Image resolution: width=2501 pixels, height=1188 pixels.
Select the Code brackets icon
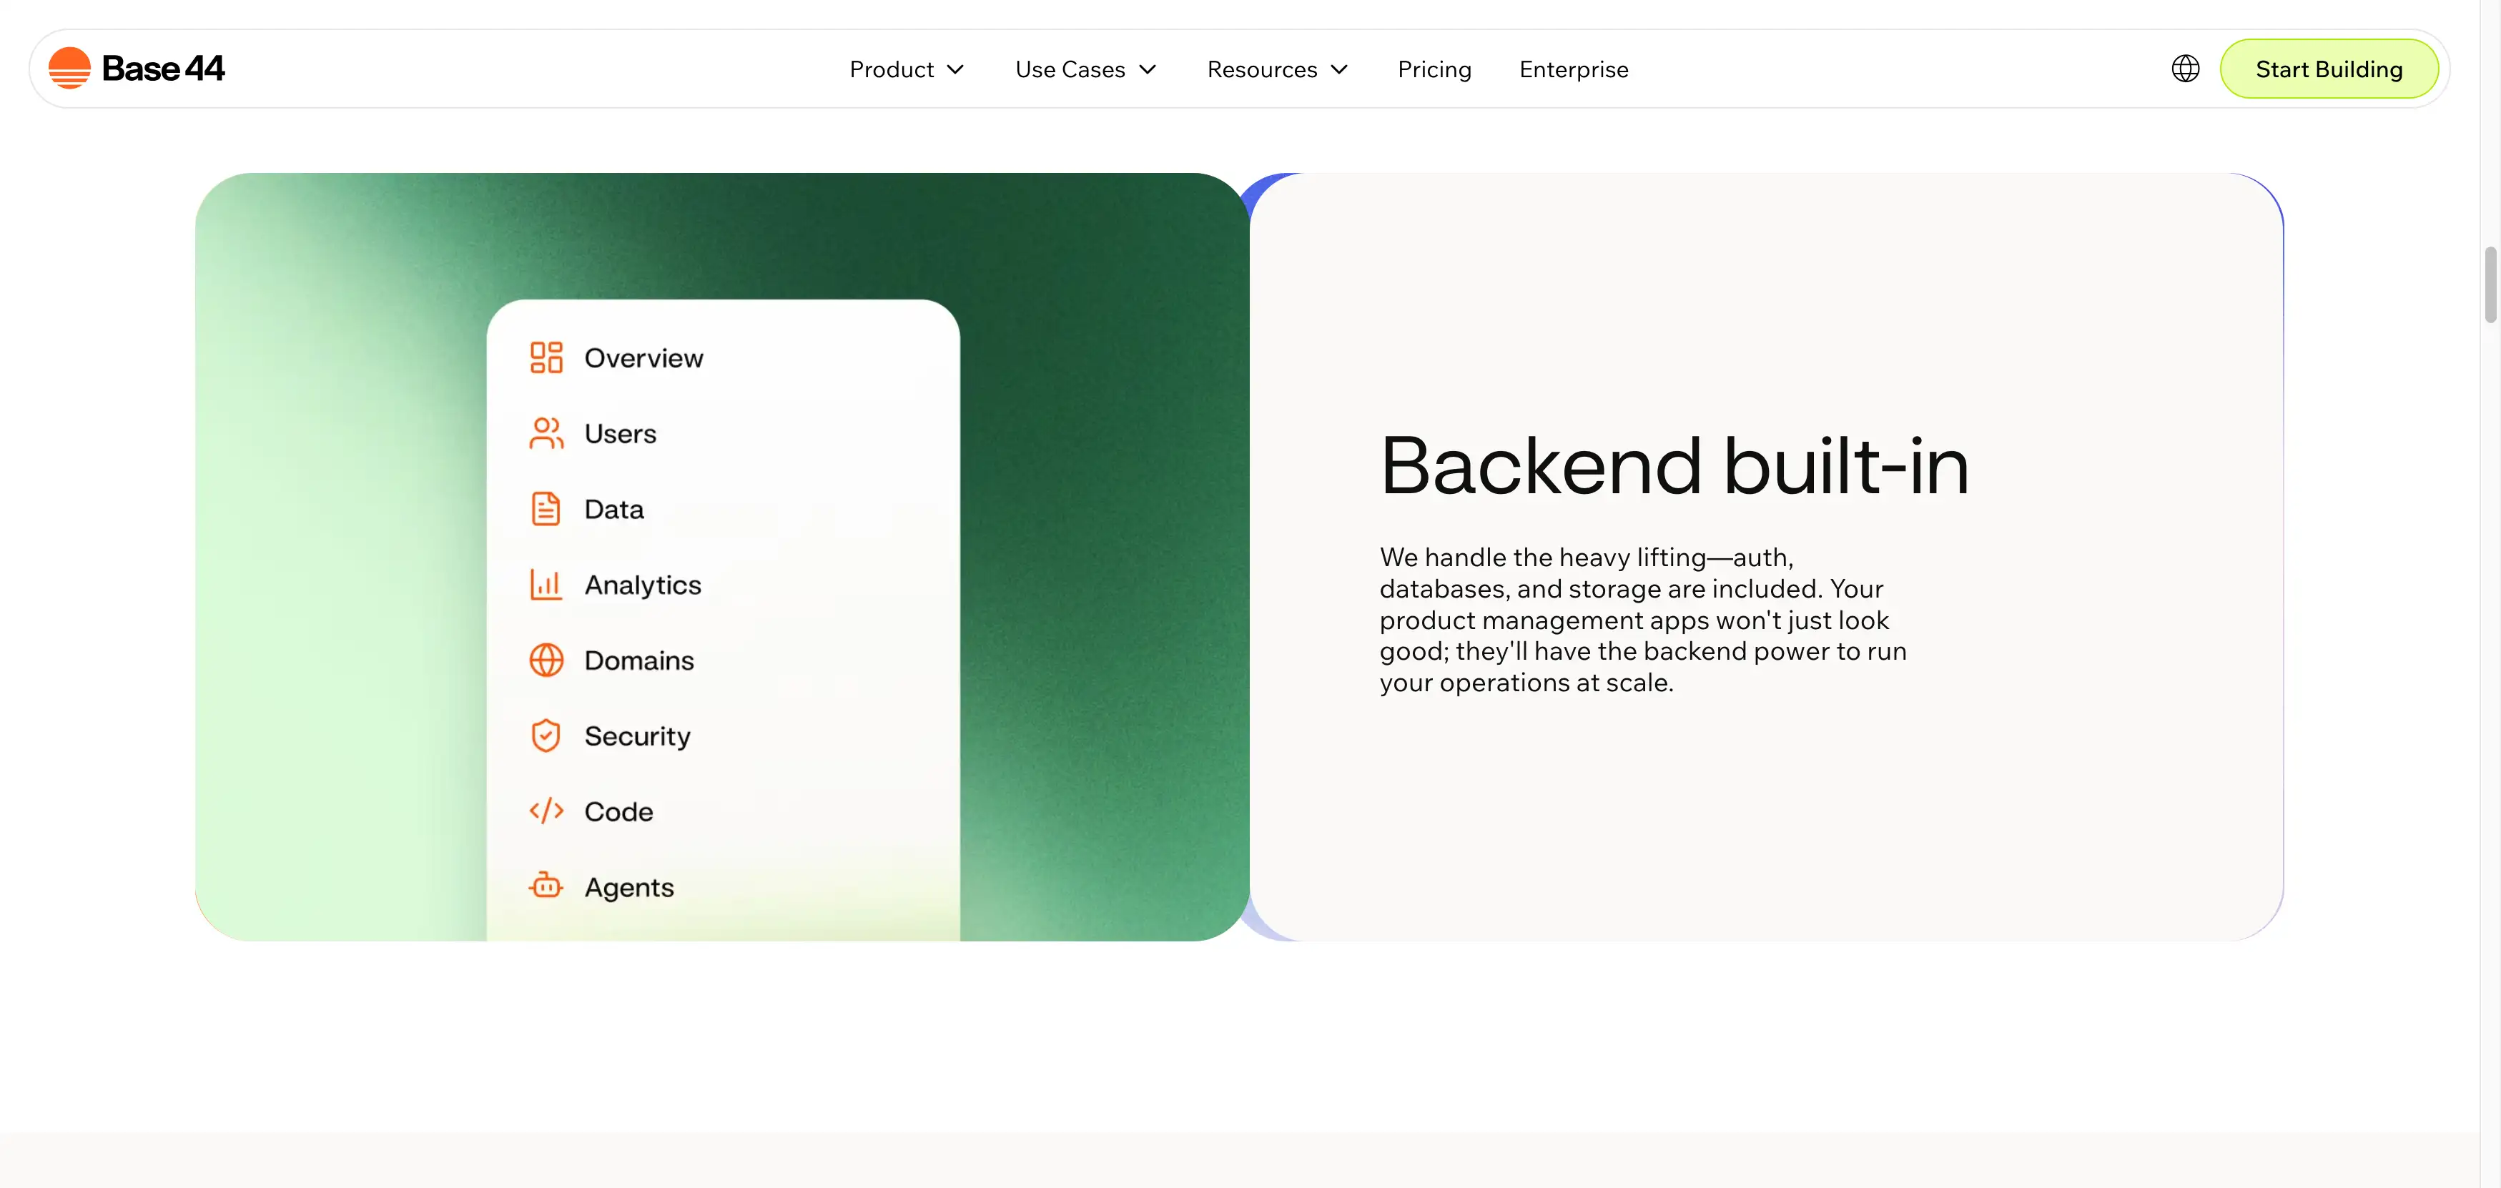coord(546,811)
